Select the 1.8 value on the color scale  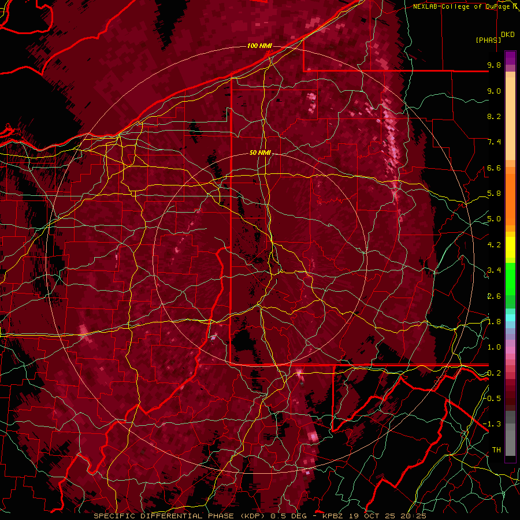(x=494, y=322)
